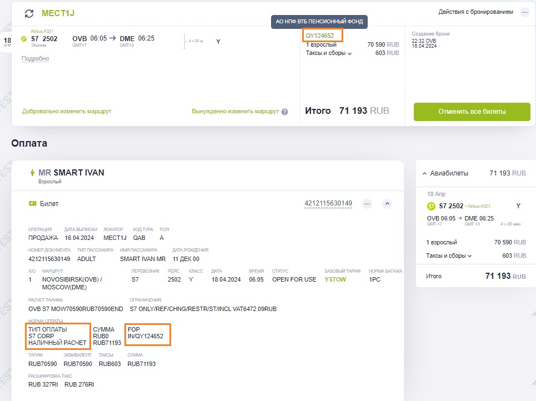Image resolution: width=536 pixels, height=401 pixels.
Task: Click the АО НПФ ВТБ ПЕНСИОННЫЙ ФОНД tooltip
Action: [319, 22]
